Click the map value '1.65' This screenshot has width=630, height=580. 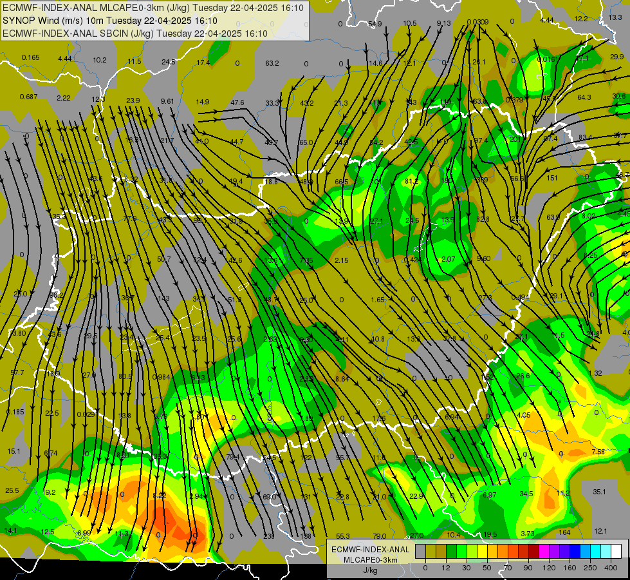(378, 300)
